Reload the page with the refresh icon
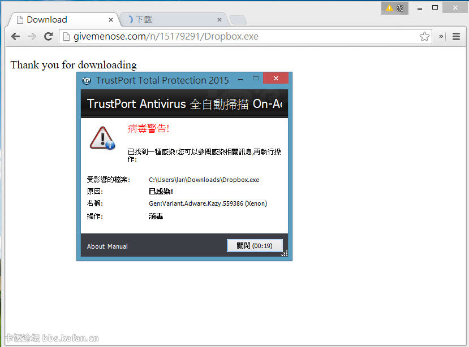The width and height of the screenshot is (469, 347). point(49,37)
